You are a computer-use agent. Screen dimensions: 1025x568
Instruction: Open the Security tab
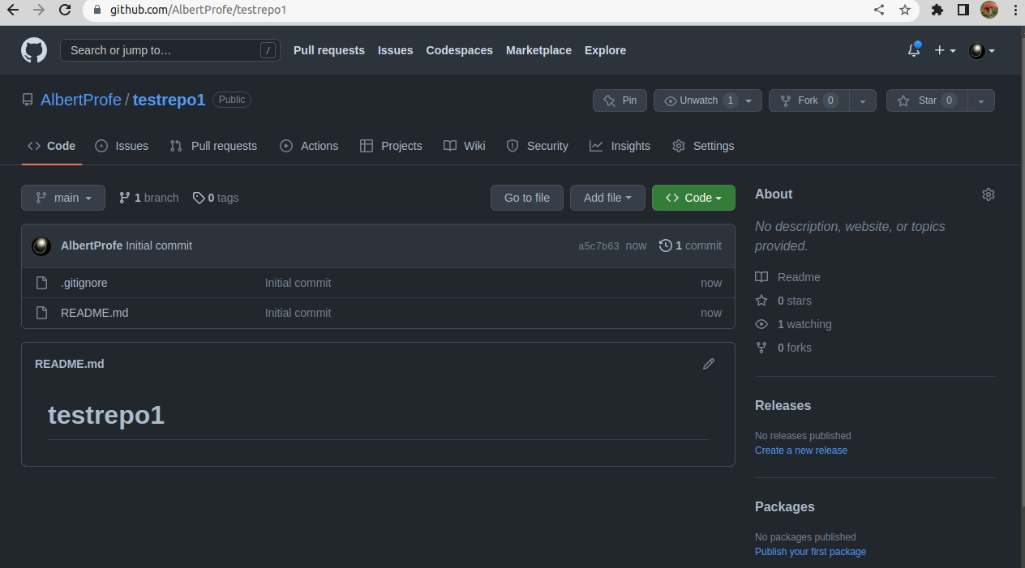pos(537,146)
